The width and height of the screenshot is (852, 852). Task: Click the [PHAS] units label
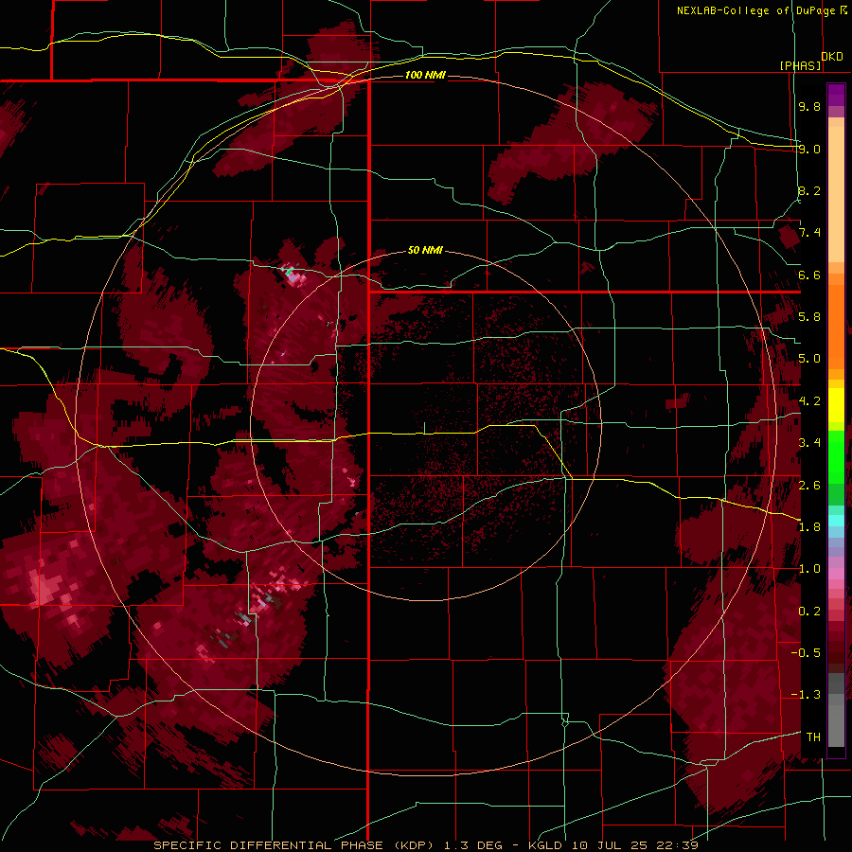[x=800, y=66]
